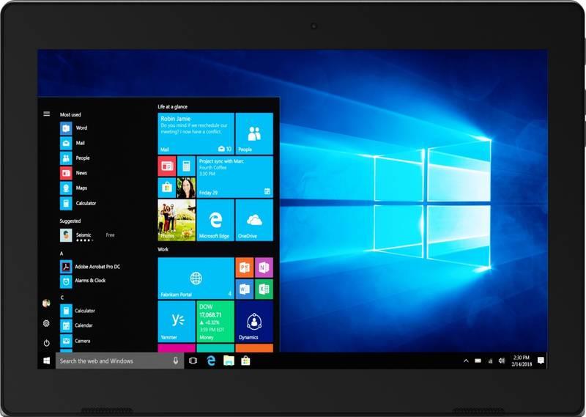This screenshot has height=417, width=586.
Task: Launch Adobe Acrobat Pro DC
Action: (90, 267)
